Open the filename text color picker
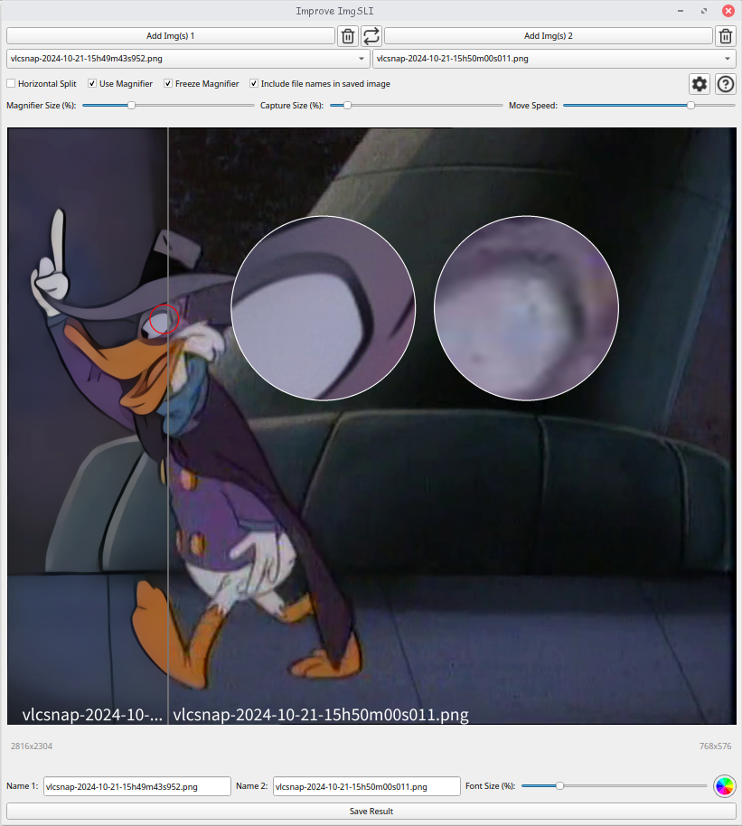The height and width of the screenshot is (826, 742). click(724, 786)
